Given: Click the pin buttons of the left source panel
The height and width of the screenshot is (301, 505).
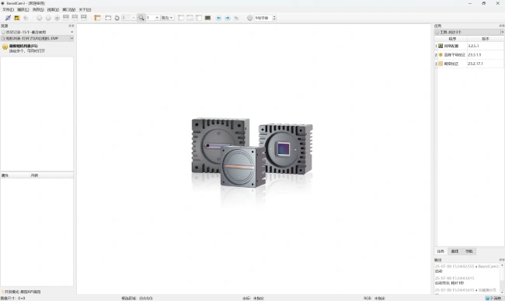Looking at the screenshot, I should tap(71, 26).
